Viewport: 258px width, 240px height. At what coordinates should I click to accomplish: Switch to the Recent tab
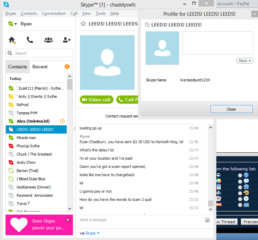tap(40, 67)
